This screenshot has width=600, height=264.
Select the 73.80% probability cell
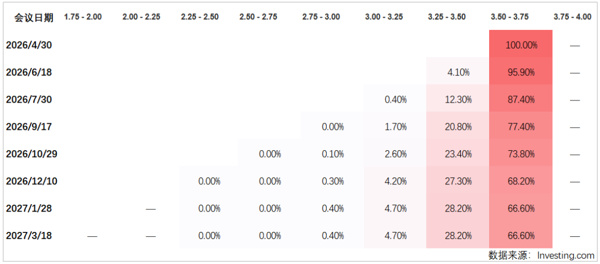click(x=521, y=154)
